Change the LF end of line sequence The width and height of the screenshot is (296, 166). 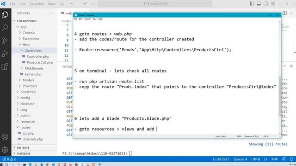[x=265, y=159]
